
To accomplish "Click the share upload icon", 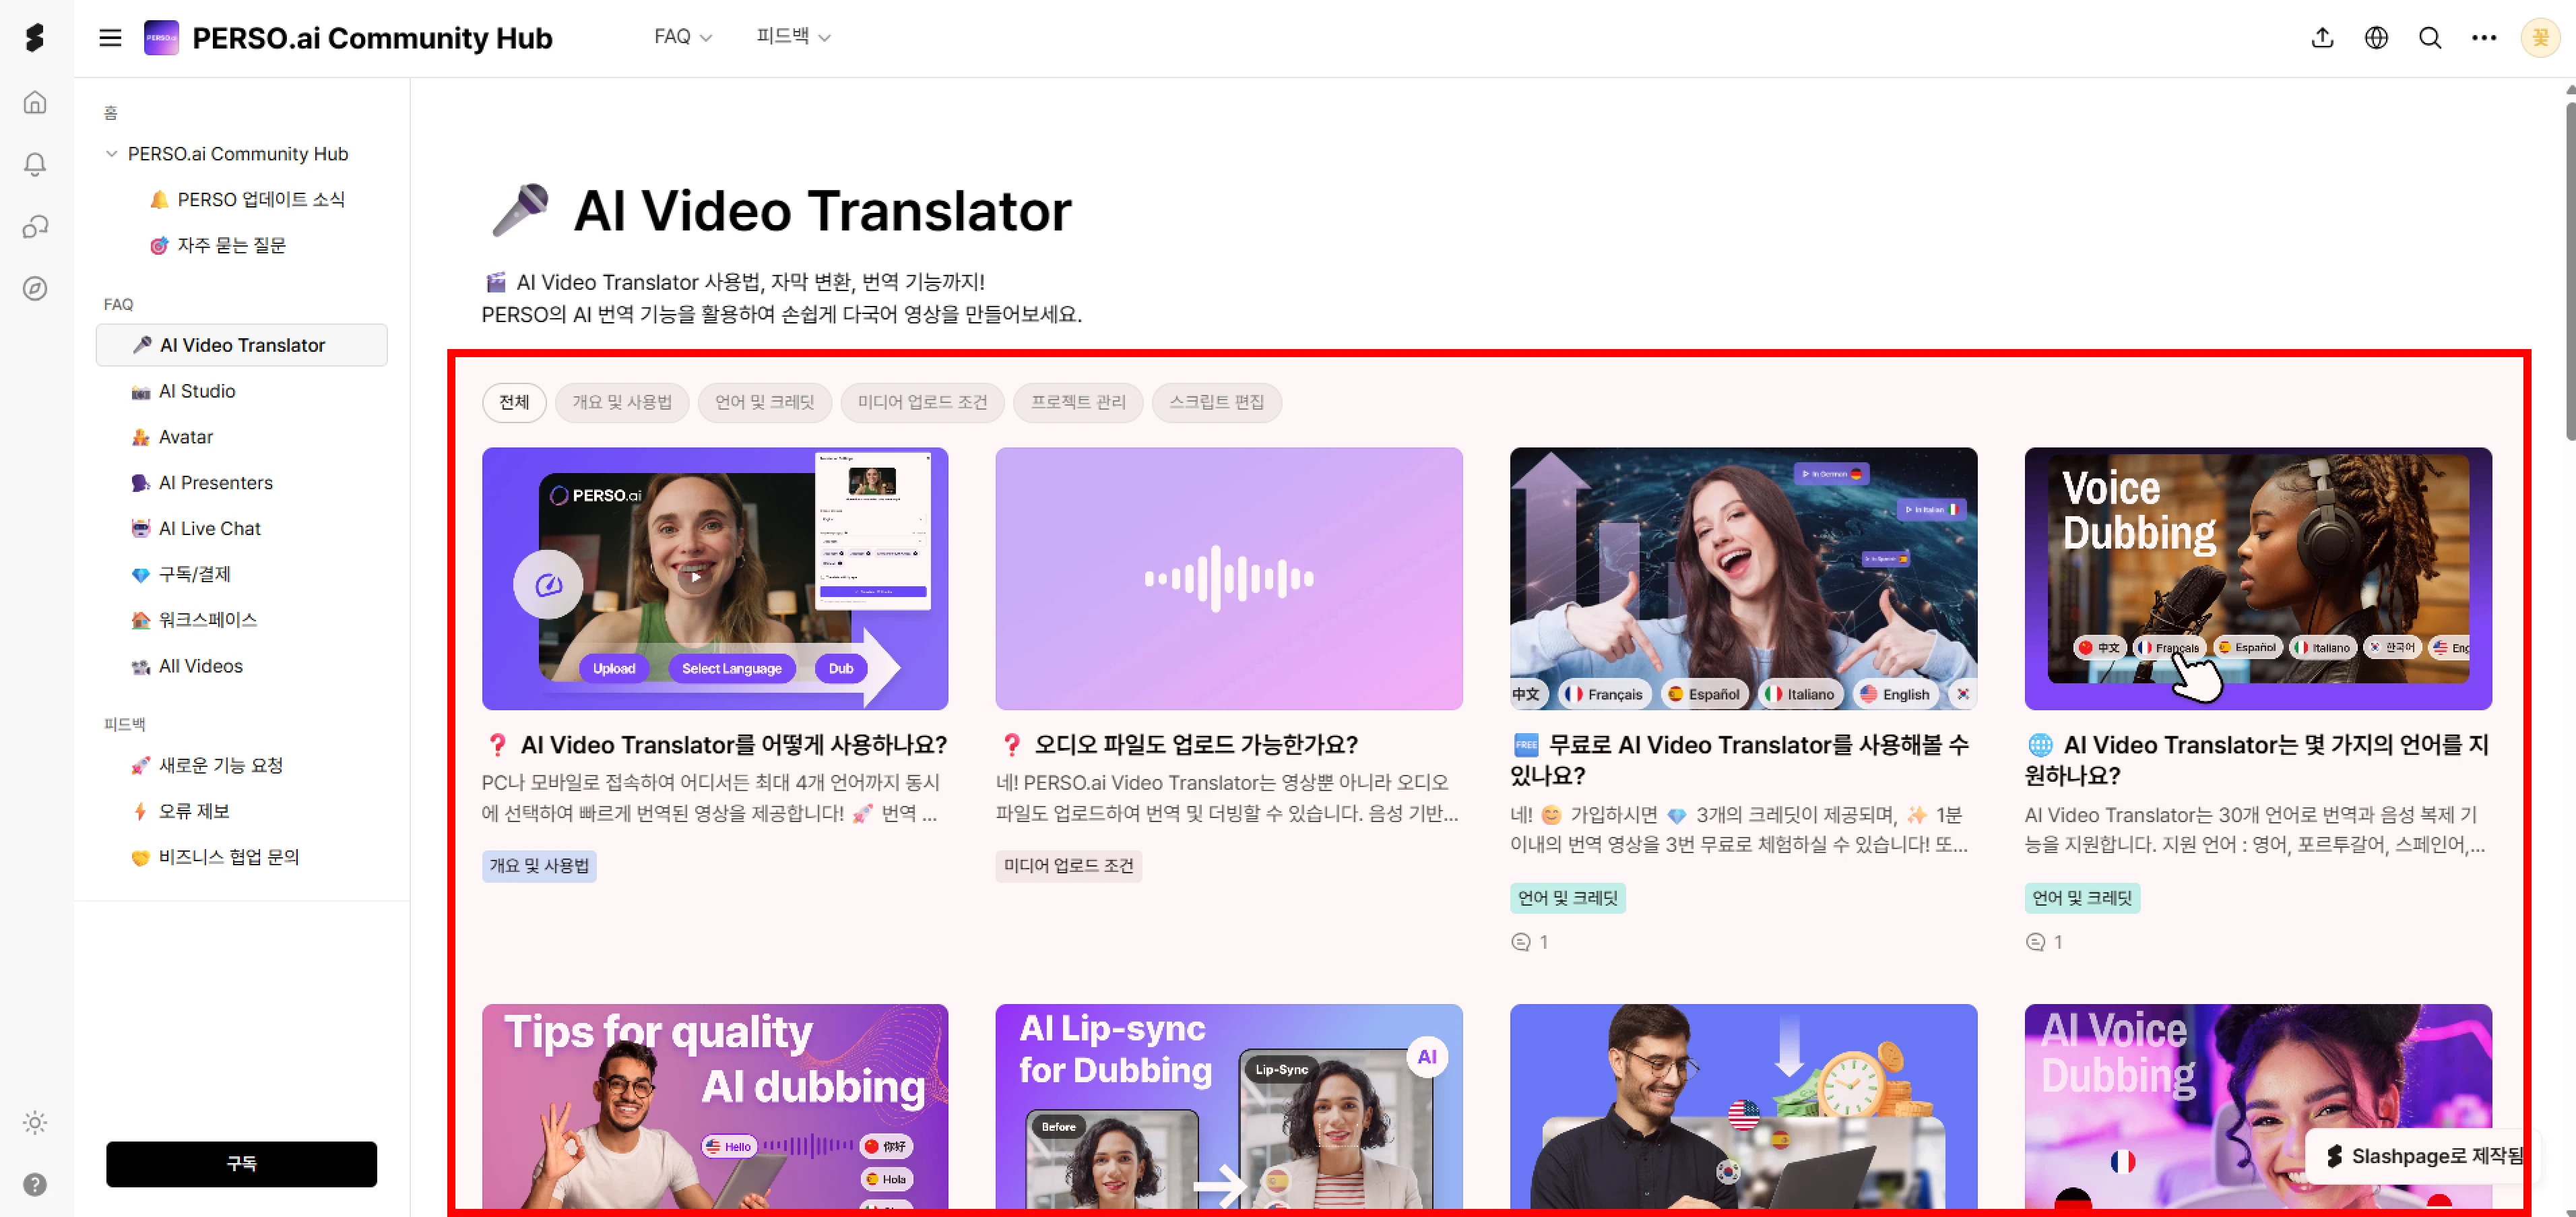I will pyautogui.click(x=2322, y=38).
